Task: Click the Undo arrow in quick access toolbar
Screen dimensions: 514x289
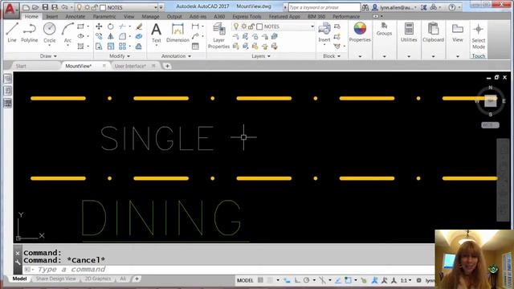Action: (64, 7)
